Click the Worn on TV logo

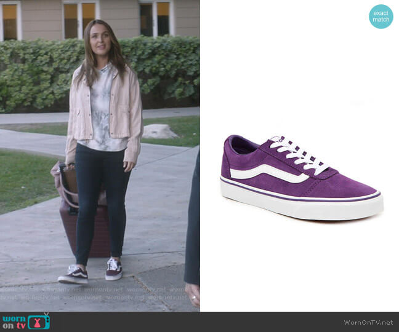(26, 322)
